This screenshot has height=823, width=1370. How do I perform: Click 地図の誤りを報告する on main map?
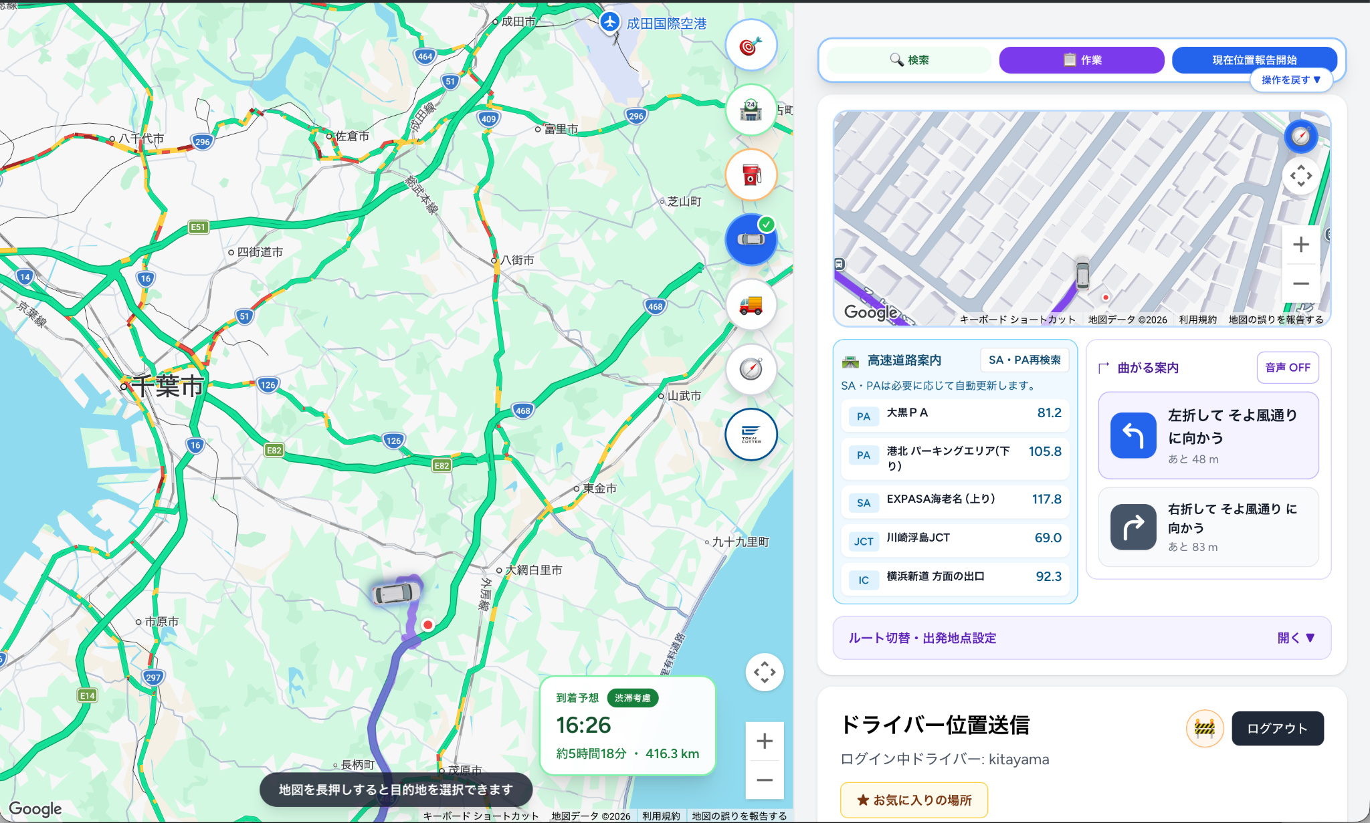click(x=739, y=816)
